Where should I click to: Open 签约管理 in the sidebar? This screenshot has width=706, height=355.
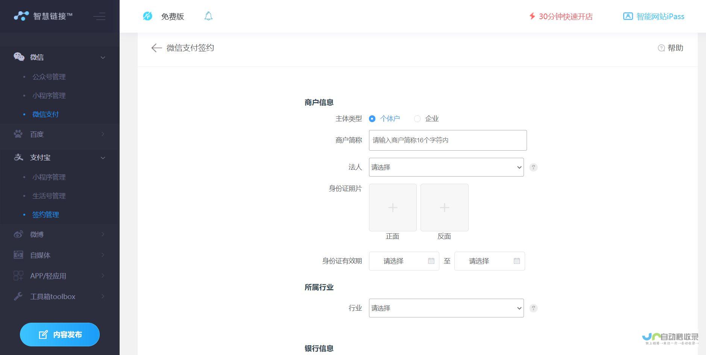(46, 215)
